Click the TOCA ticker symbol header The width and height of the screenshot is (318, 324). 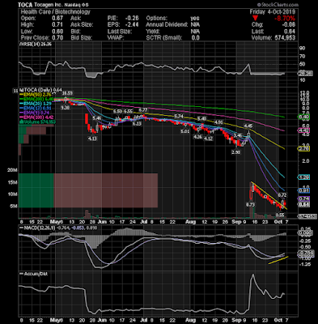(x=25, y=5)
